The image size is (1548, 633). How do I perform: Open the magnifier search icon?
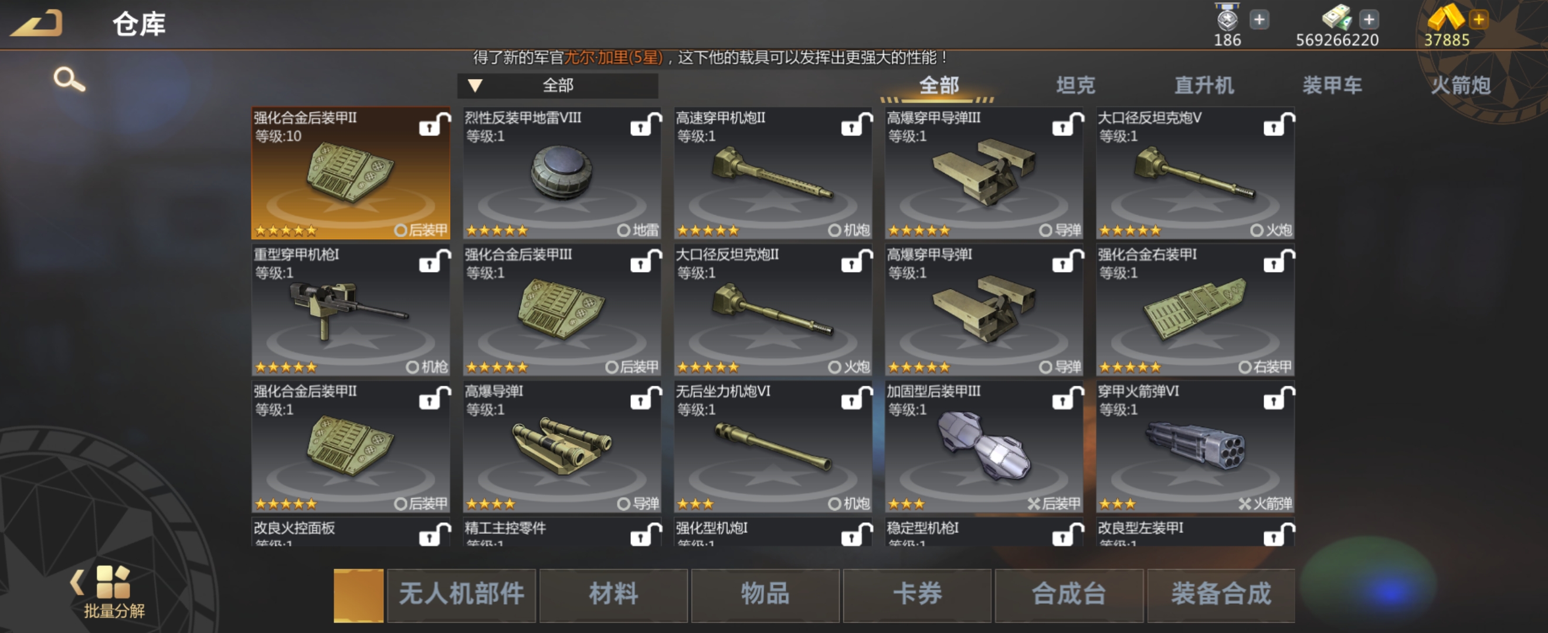click(69, 79)
